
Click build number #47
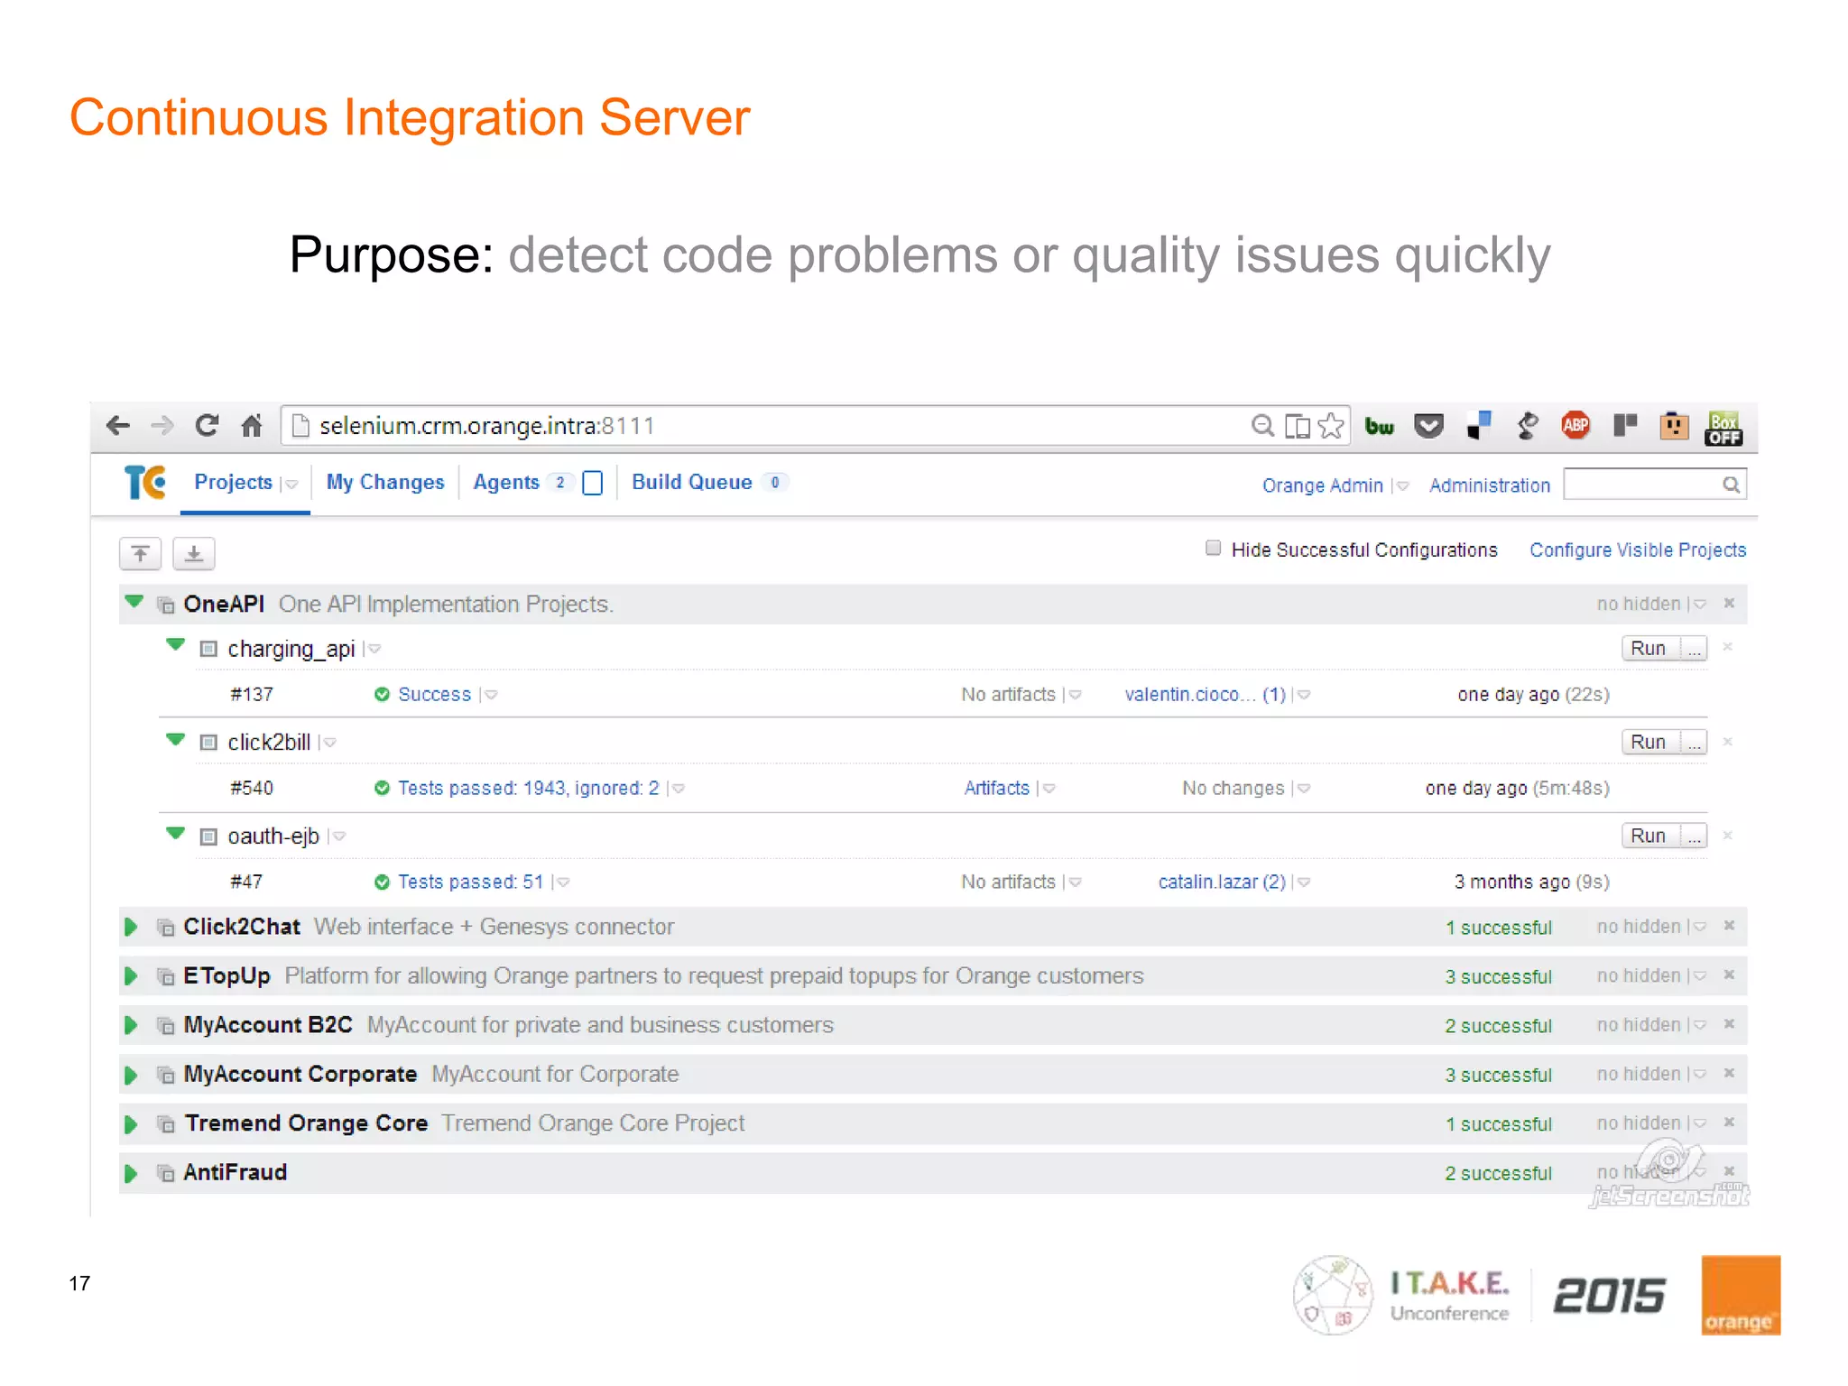(246, 882)
